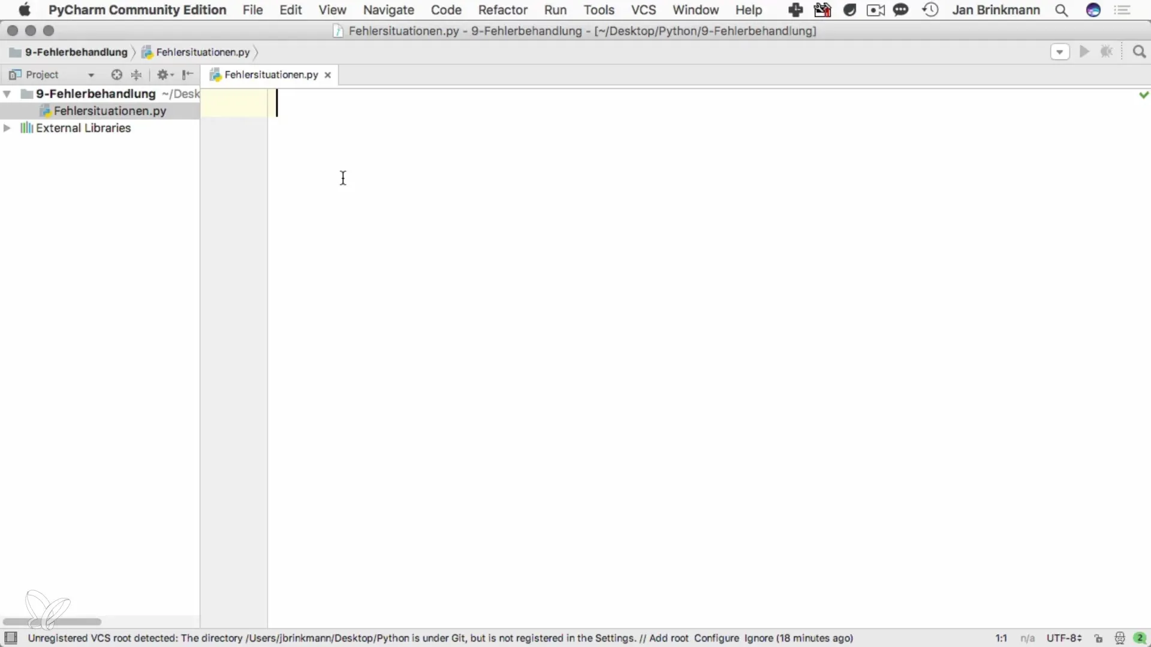Collapse the 9-Fehlerbehandlung project folder

(x=7, y=94)
